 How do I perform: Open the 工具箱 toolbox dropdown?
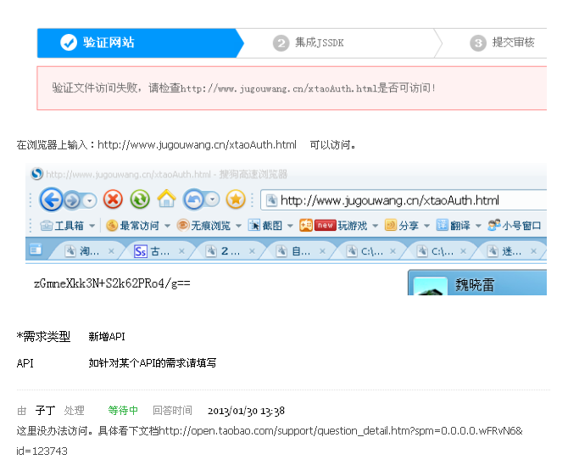point(68,226)
